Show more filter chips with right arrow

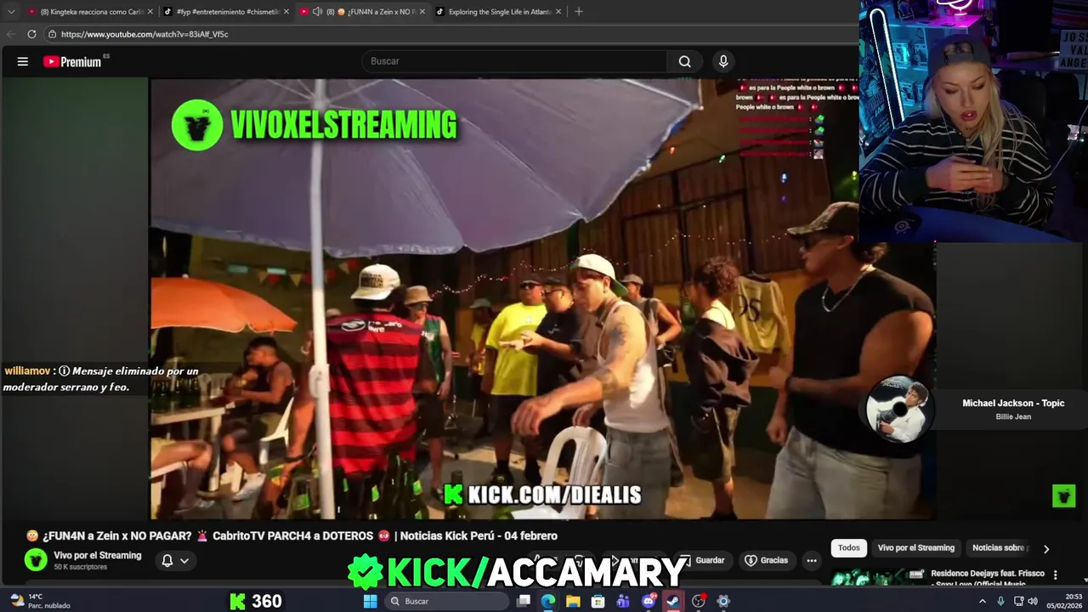1046,549
